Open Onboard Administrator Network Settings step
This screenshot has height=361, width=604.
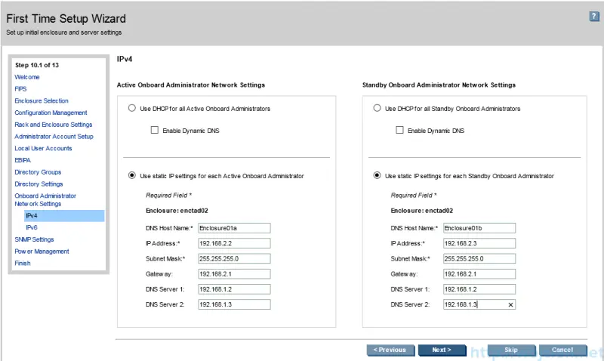tap(45, 200)
